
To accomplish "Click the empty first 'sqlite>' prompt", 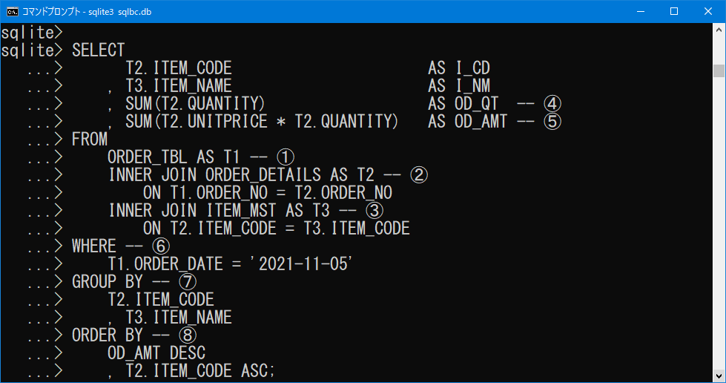I will 31,33.
